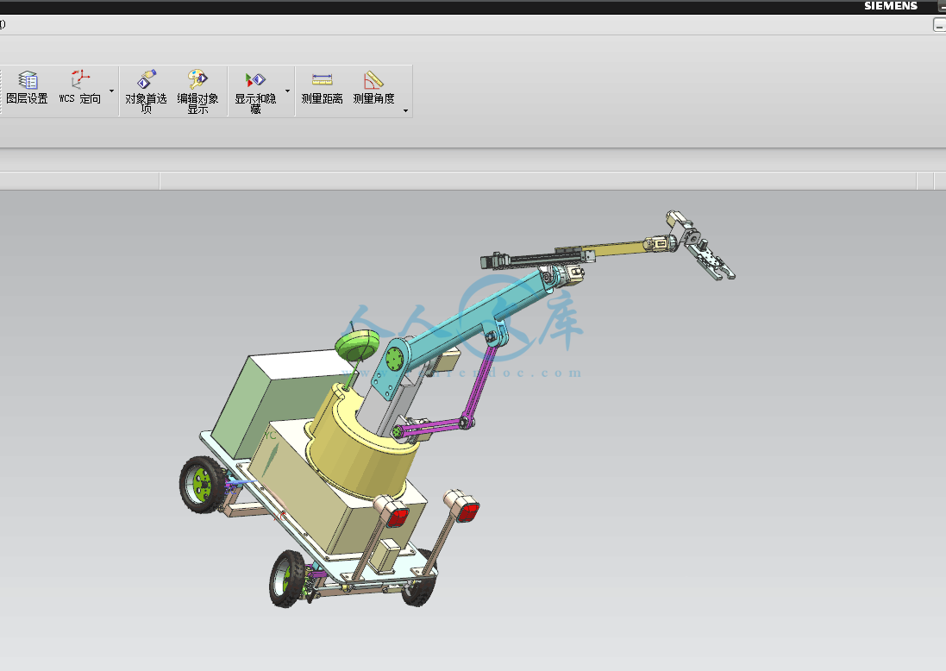Select Edit Object Display (编辑对象显示)
The image size is (946, 671).
click(x=197, y=90)
